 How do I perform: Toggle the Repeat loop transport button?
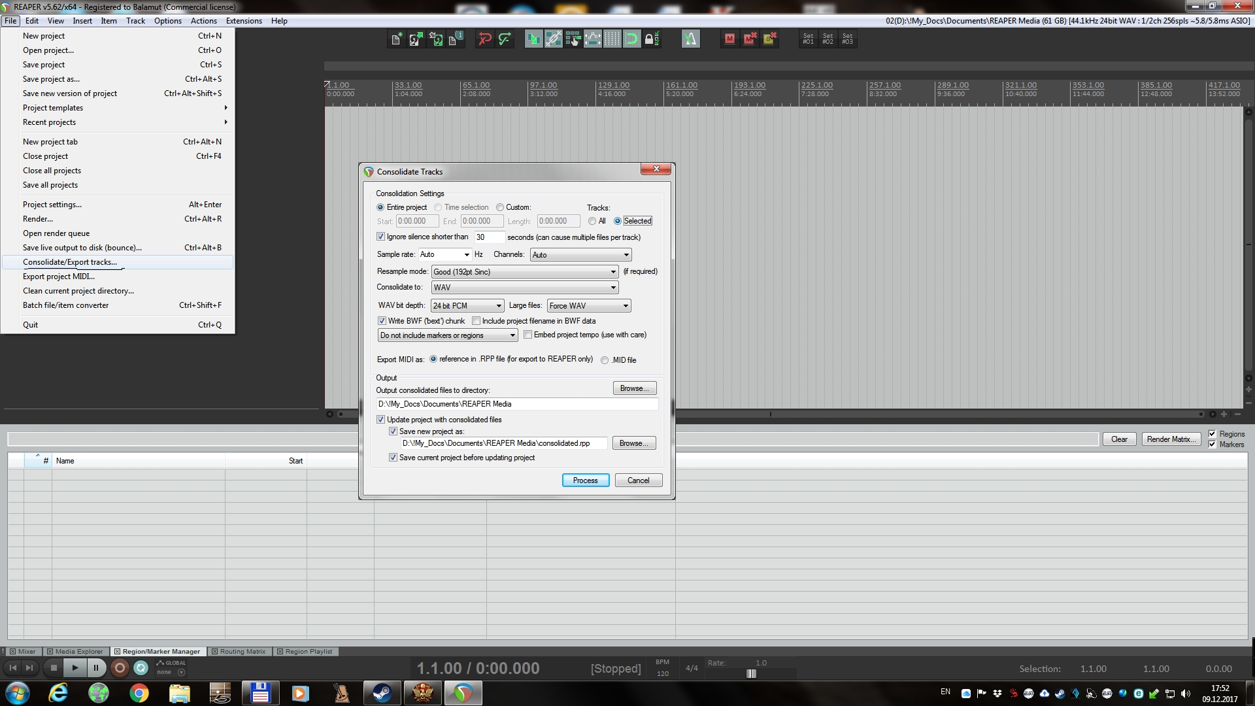(141, 668)
